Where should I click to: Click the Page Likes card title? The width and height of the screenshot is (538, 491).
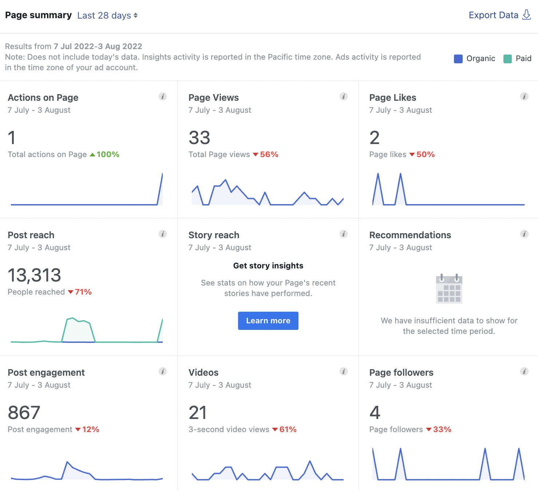[x=393, y=97]
